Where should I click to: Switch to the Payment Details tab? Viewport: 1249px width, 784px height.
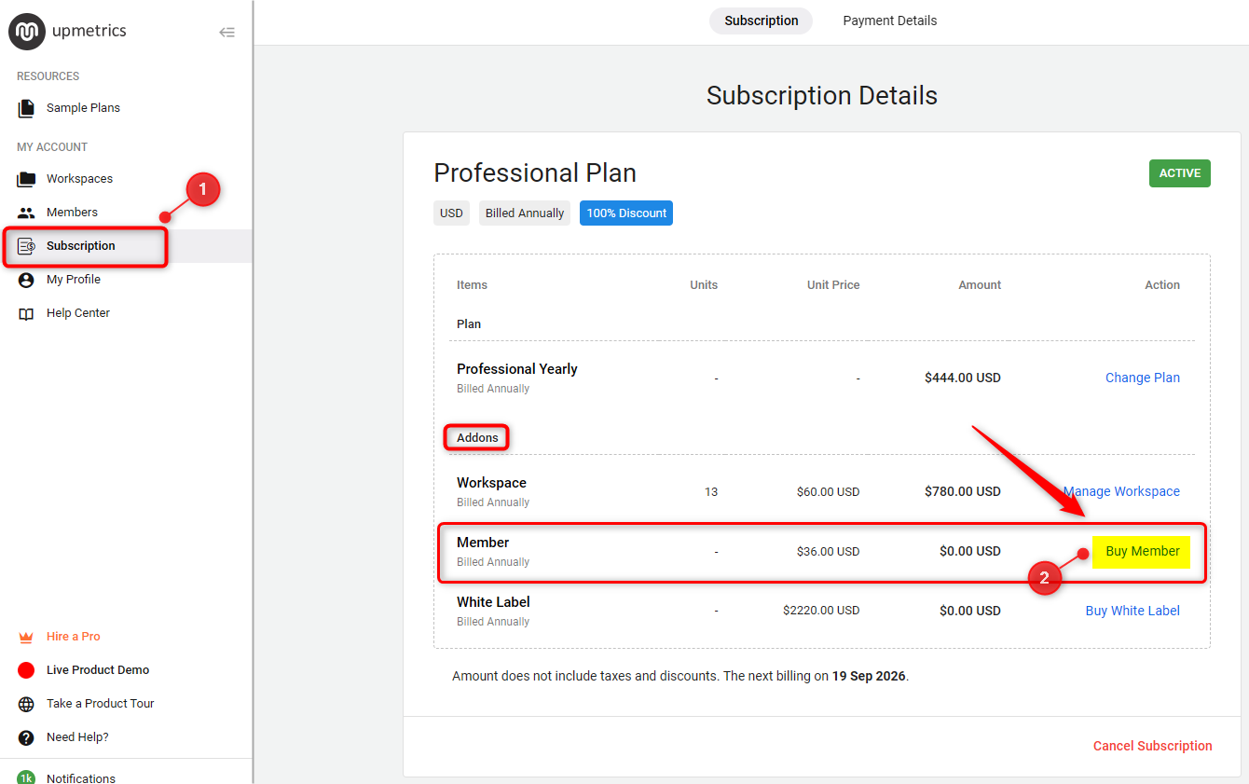click(x=890, y=21)
